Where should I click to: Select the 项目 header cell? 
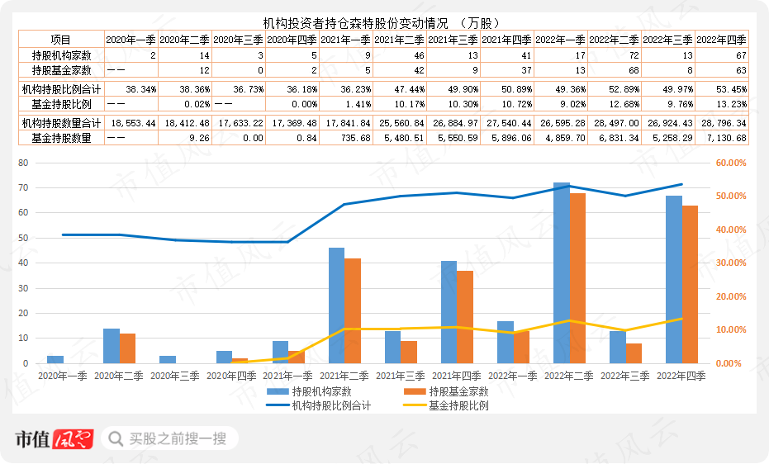pos(61,40)
